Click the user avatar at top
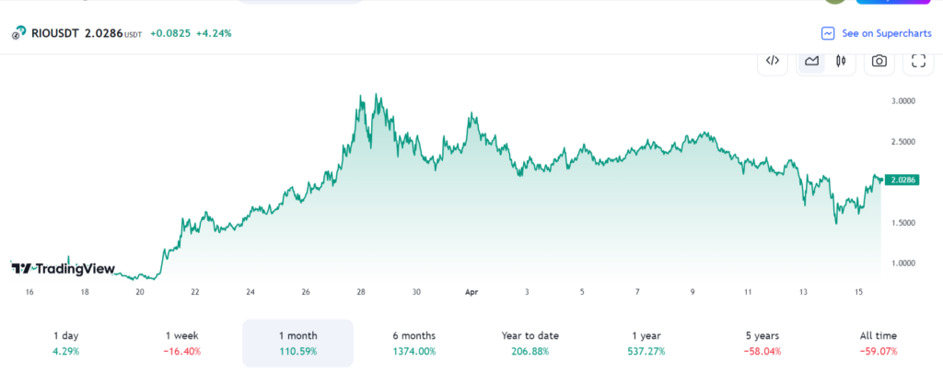The height and width of the screenshot is (373, 943). [x=835, y=1]
